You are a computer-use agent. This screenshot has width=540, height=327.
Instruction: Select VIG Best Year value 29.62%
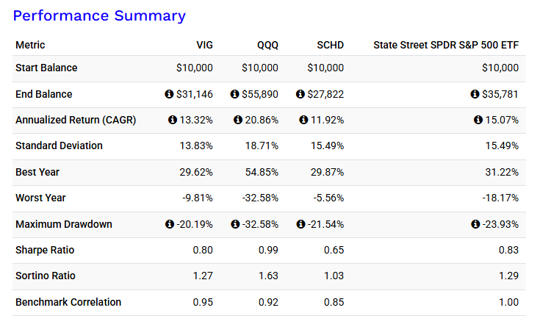pyautogui.click(x=196, y=172)
